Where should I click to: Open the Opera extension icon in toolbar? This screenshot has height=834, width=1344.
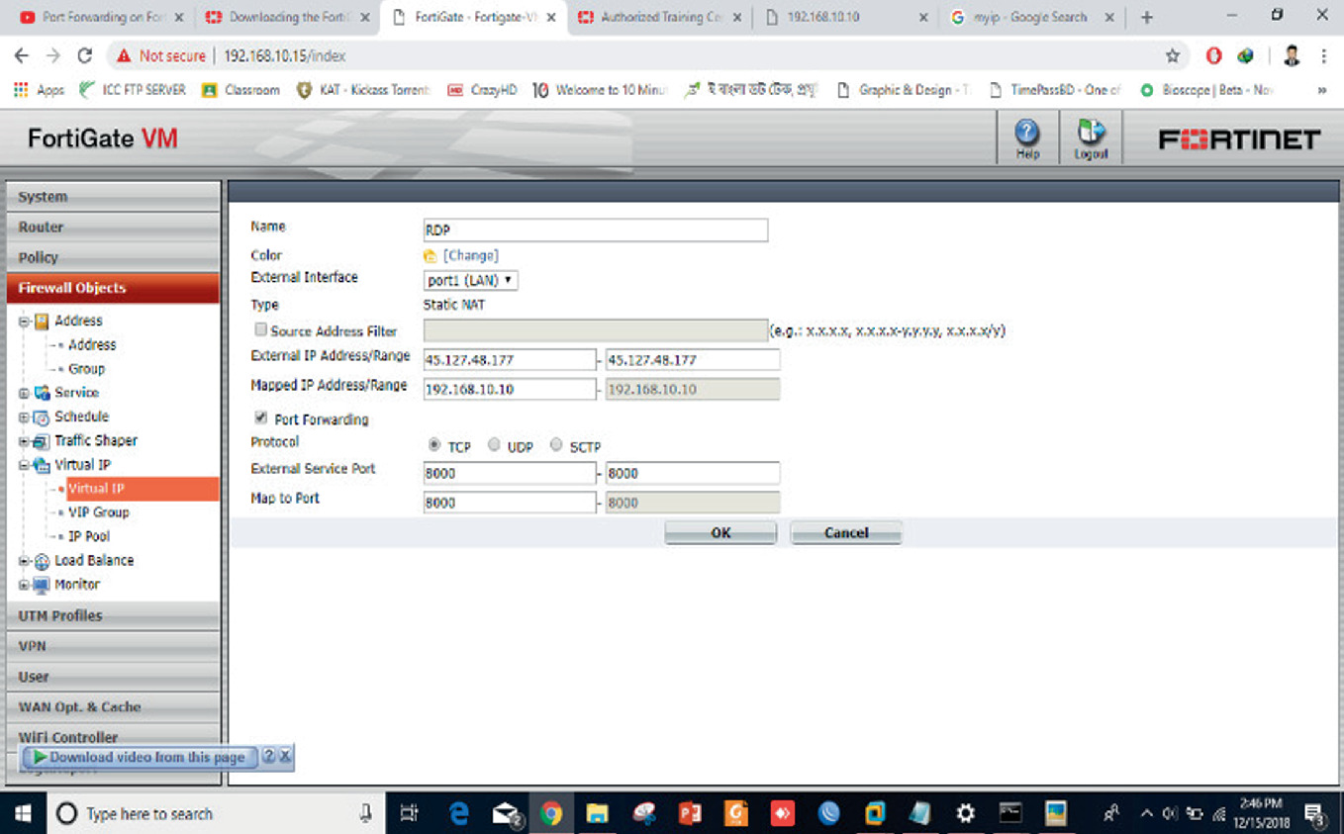click(x=1214, y=56)
